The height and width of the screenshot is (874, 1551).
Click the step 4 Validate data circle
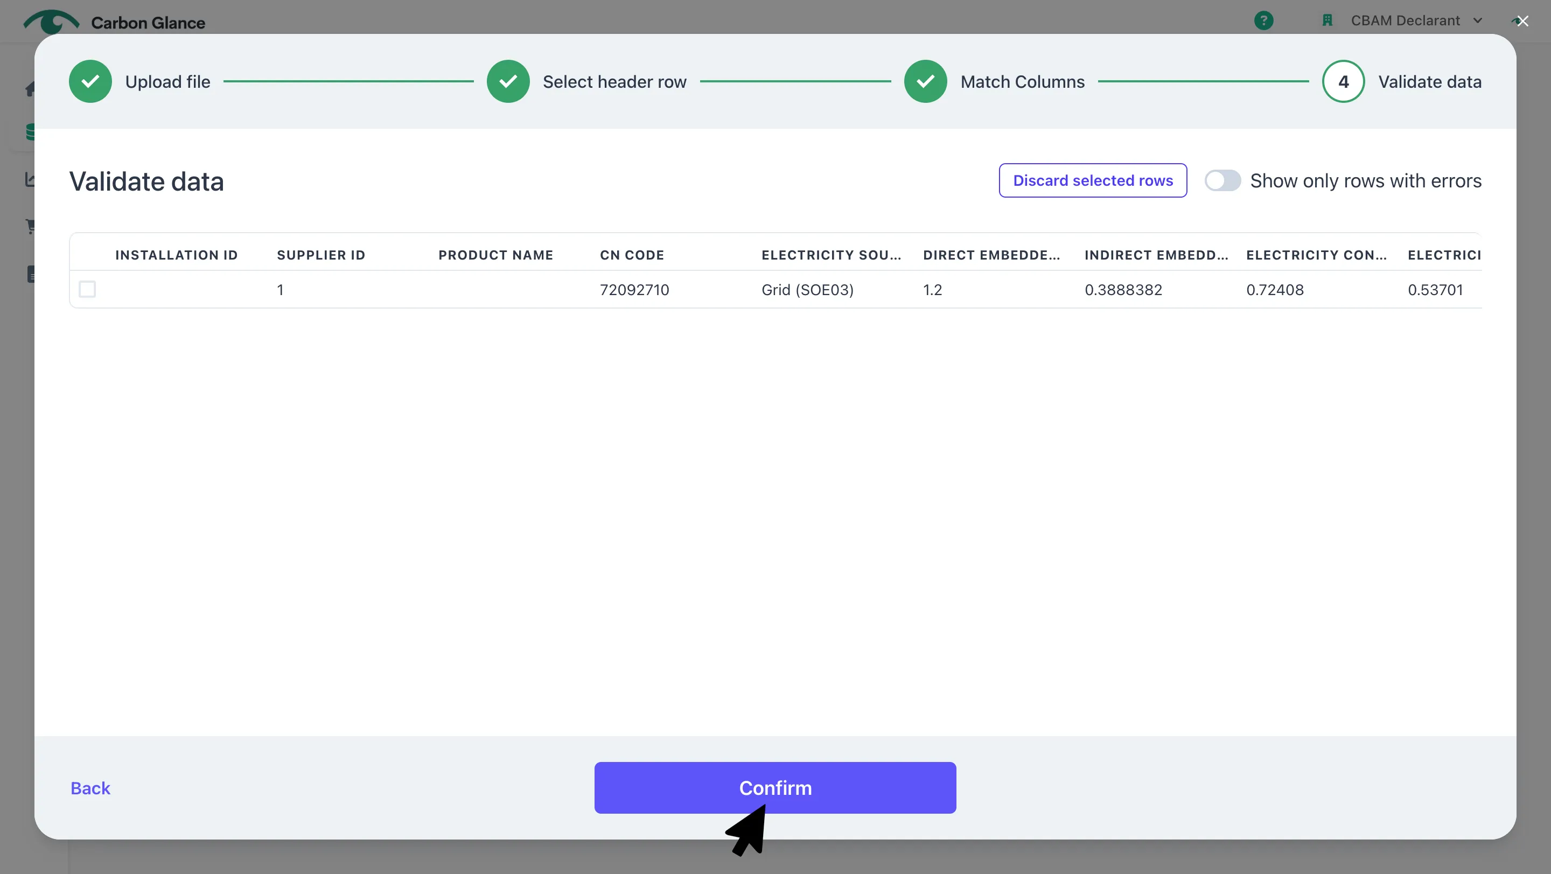point(1343,81)
